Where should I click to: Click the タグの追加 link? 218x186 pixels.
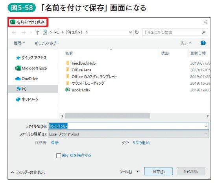click(141, 143)
